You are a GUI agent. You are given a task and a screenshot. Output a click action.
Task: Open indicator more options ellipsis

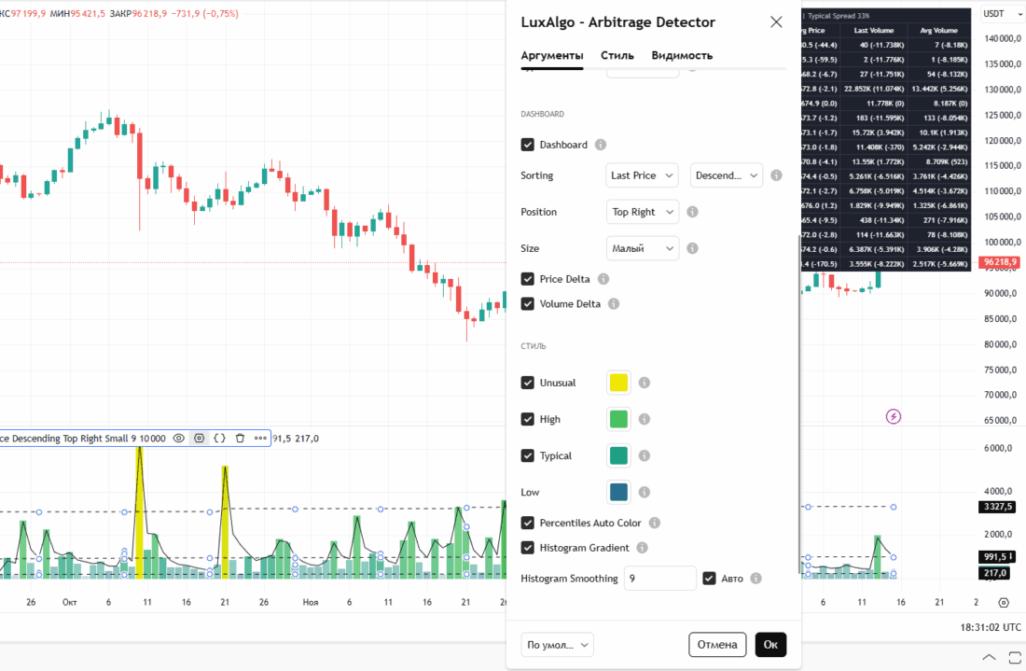point(260,439)
